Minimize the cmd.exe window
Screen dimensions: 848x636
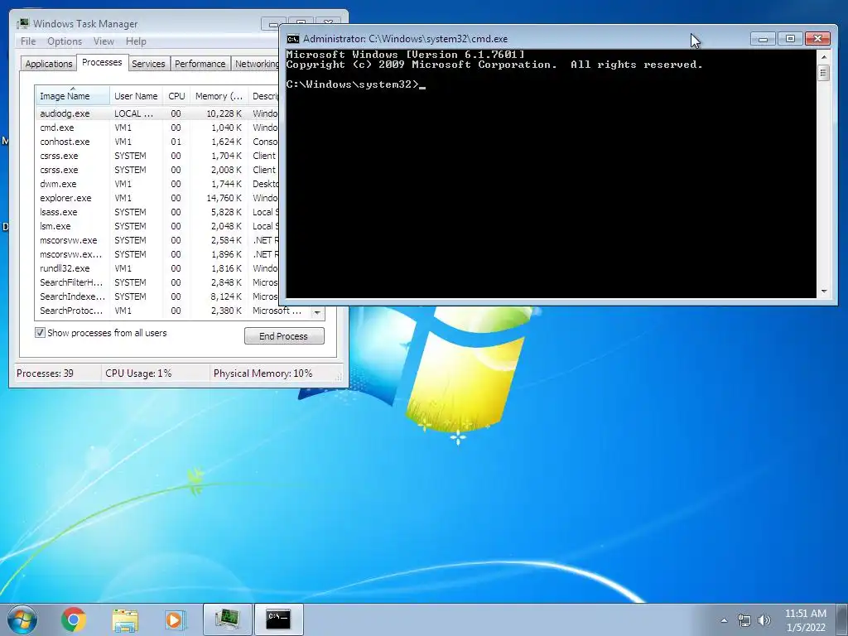pyautogui.click(x=763, y=38)
